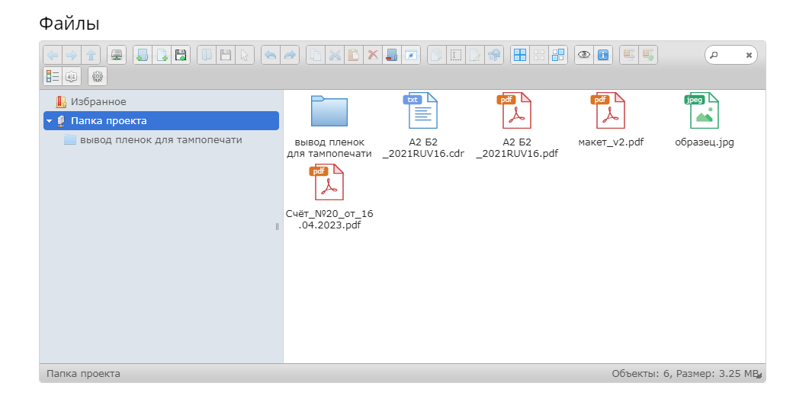
Task: Go up to the parent folder
Action: [91, 55]
